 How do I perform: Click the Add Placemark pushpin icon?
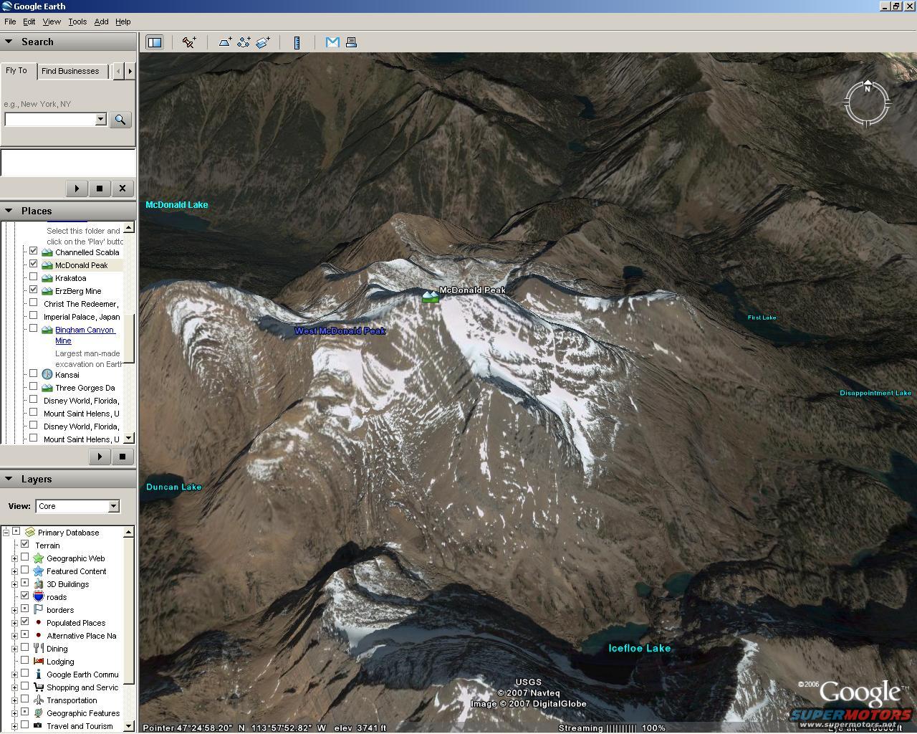coord(189,42)
